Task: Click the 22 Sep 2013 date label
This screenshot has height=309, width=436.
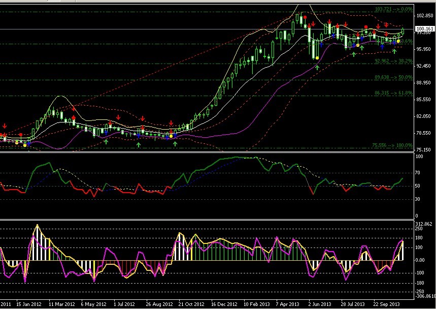Action: [386, 304]
